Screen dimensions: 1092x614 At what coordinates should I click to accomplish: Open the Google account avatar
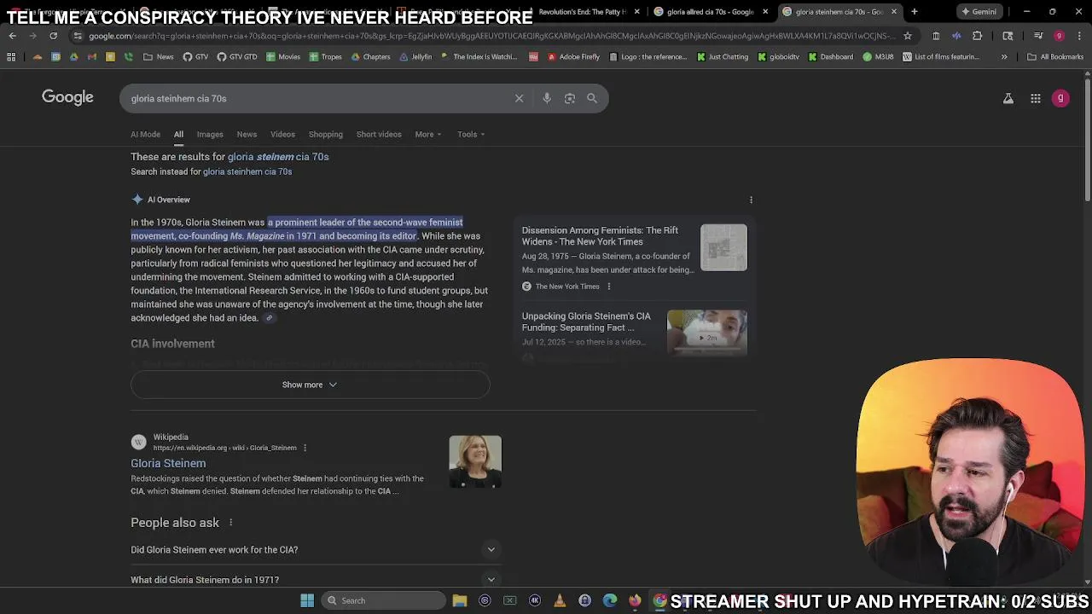(1060, 99)
